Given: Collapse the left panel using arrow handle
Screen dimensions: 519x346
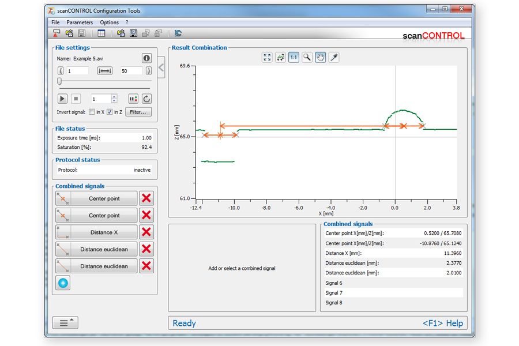Looking at the screenshot, I should (161, 67).
